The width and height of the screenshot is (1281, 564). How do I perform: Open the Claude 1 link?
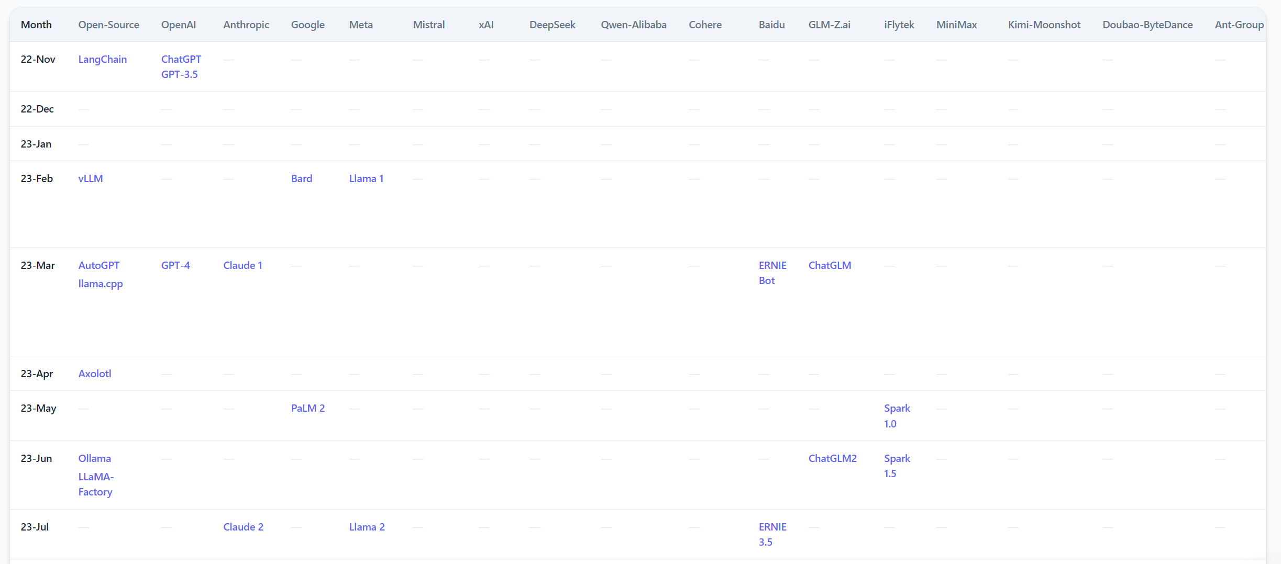tap(242, 265)
